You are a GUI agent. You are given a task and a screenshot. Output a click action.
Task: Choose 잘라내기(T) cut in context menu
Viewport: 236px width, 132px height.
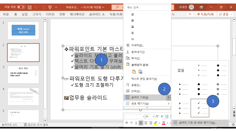147,52
